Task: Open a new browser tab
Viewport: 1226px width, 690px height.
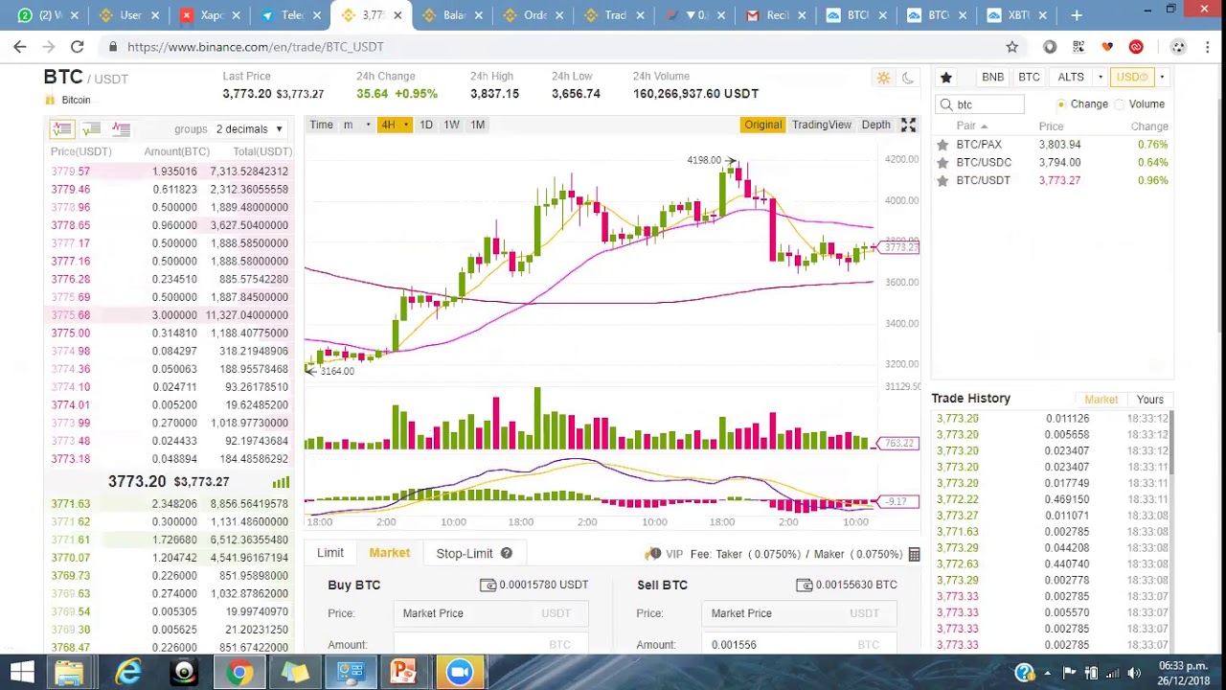Action: click(x=1077, y=14)
